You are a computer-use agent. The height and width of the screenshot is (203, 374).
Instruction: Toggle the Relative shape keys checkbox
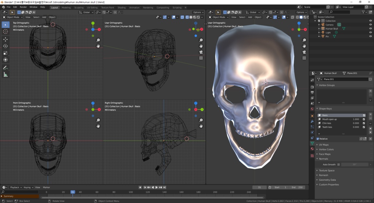tap(318, 139)
